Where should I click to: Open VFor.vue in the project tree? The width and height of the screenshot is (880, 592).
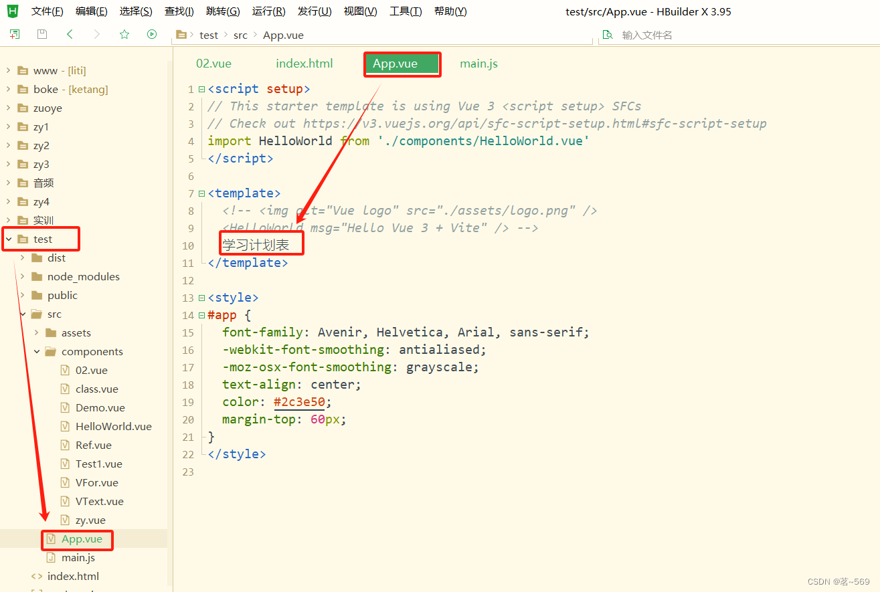[x=97, y=482]
